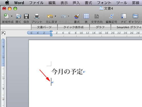Click the indent marker on horizontal ruler
Viewport: 142px width, 107px height.
click(x=51, y=33)
